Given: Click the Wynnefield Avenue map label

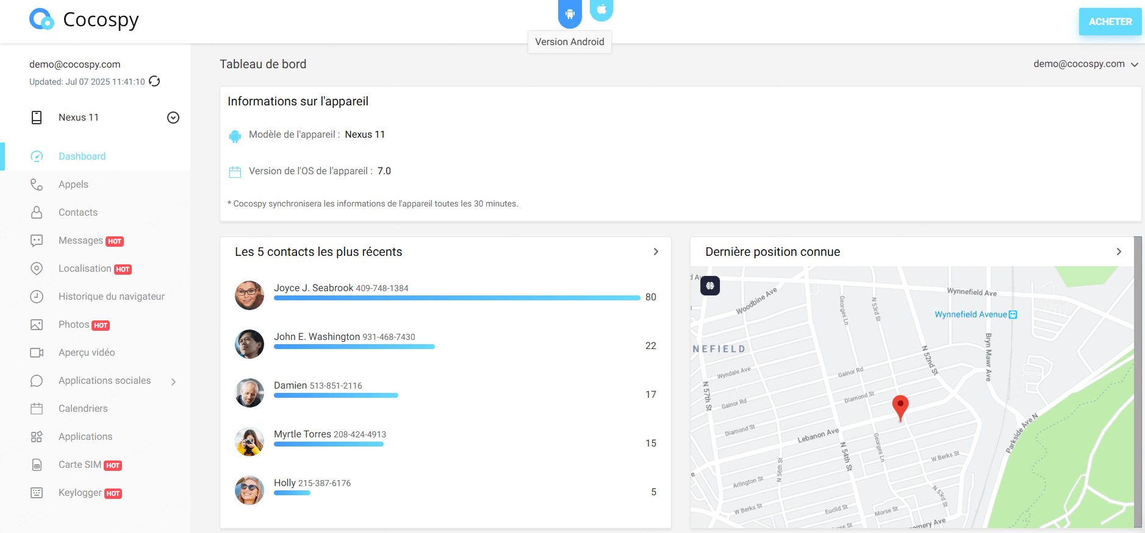Looking at the screenshot, I should [971, 314].
